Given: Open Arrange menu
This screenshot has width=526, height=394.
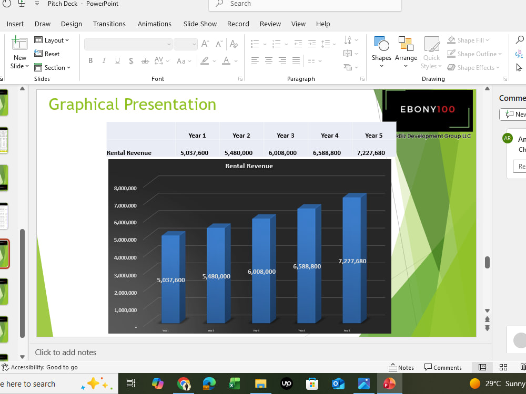Looking at the screenshot, I should coord(406,52).
